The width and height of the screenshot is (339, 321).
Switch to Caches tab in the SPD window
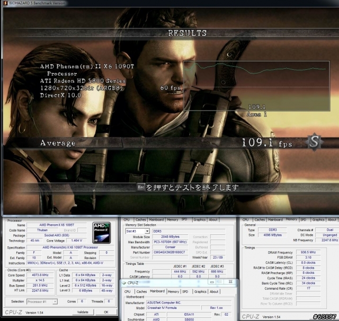click(141, 220)
